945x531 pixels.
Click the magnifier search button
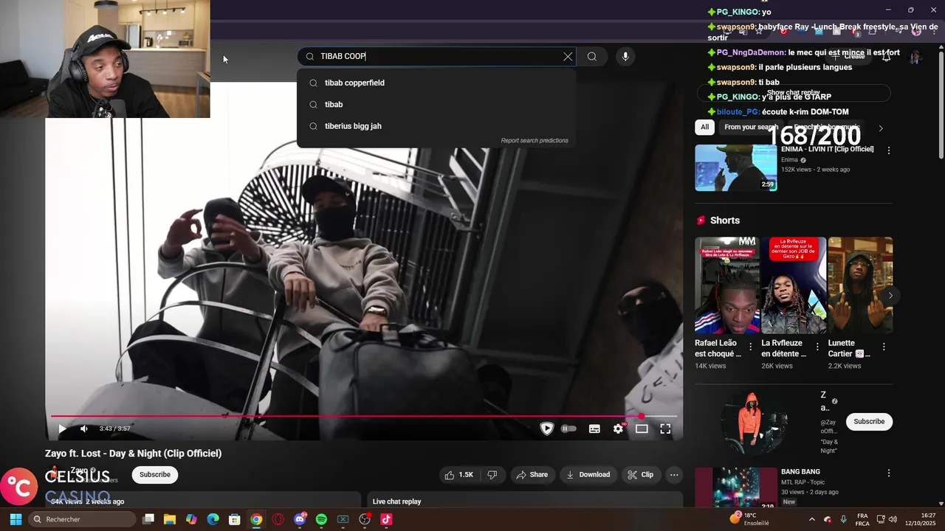pos(592,57)
